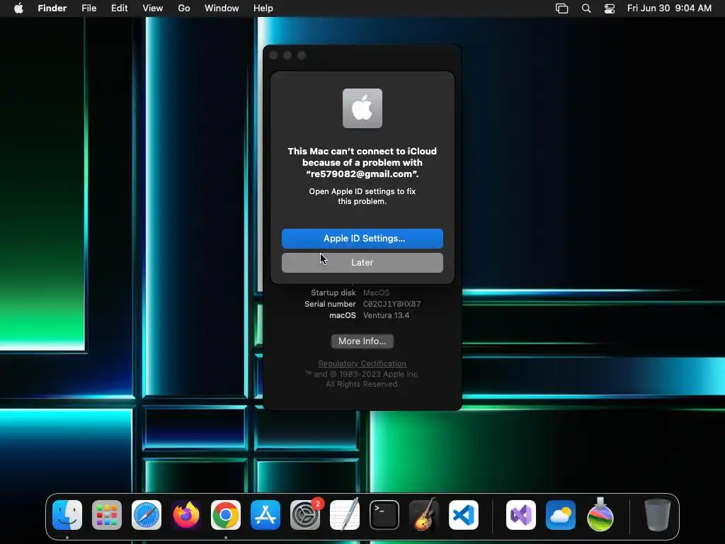Click the All Rights Reserved text
This screenshot has width=725, height=544.
click(362, 384)
